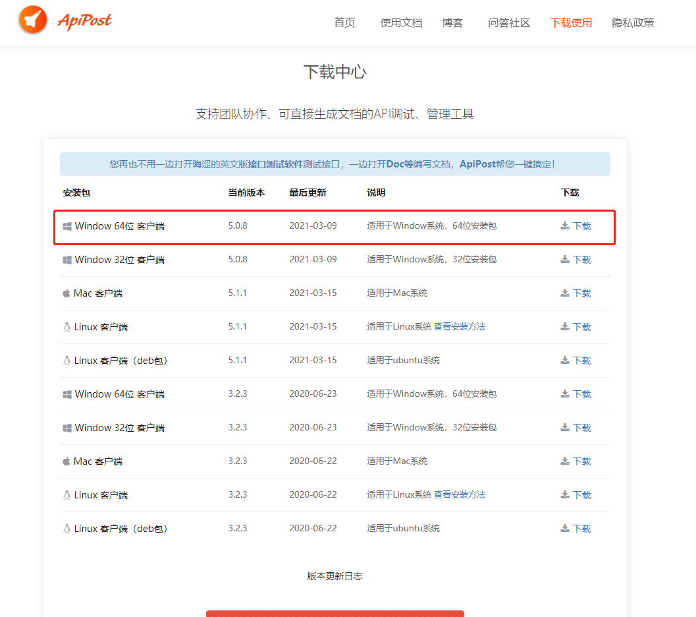Click the download icon for Mac 客户端 5.1.1
Screen dimensions: 696x617
(564, 293)
